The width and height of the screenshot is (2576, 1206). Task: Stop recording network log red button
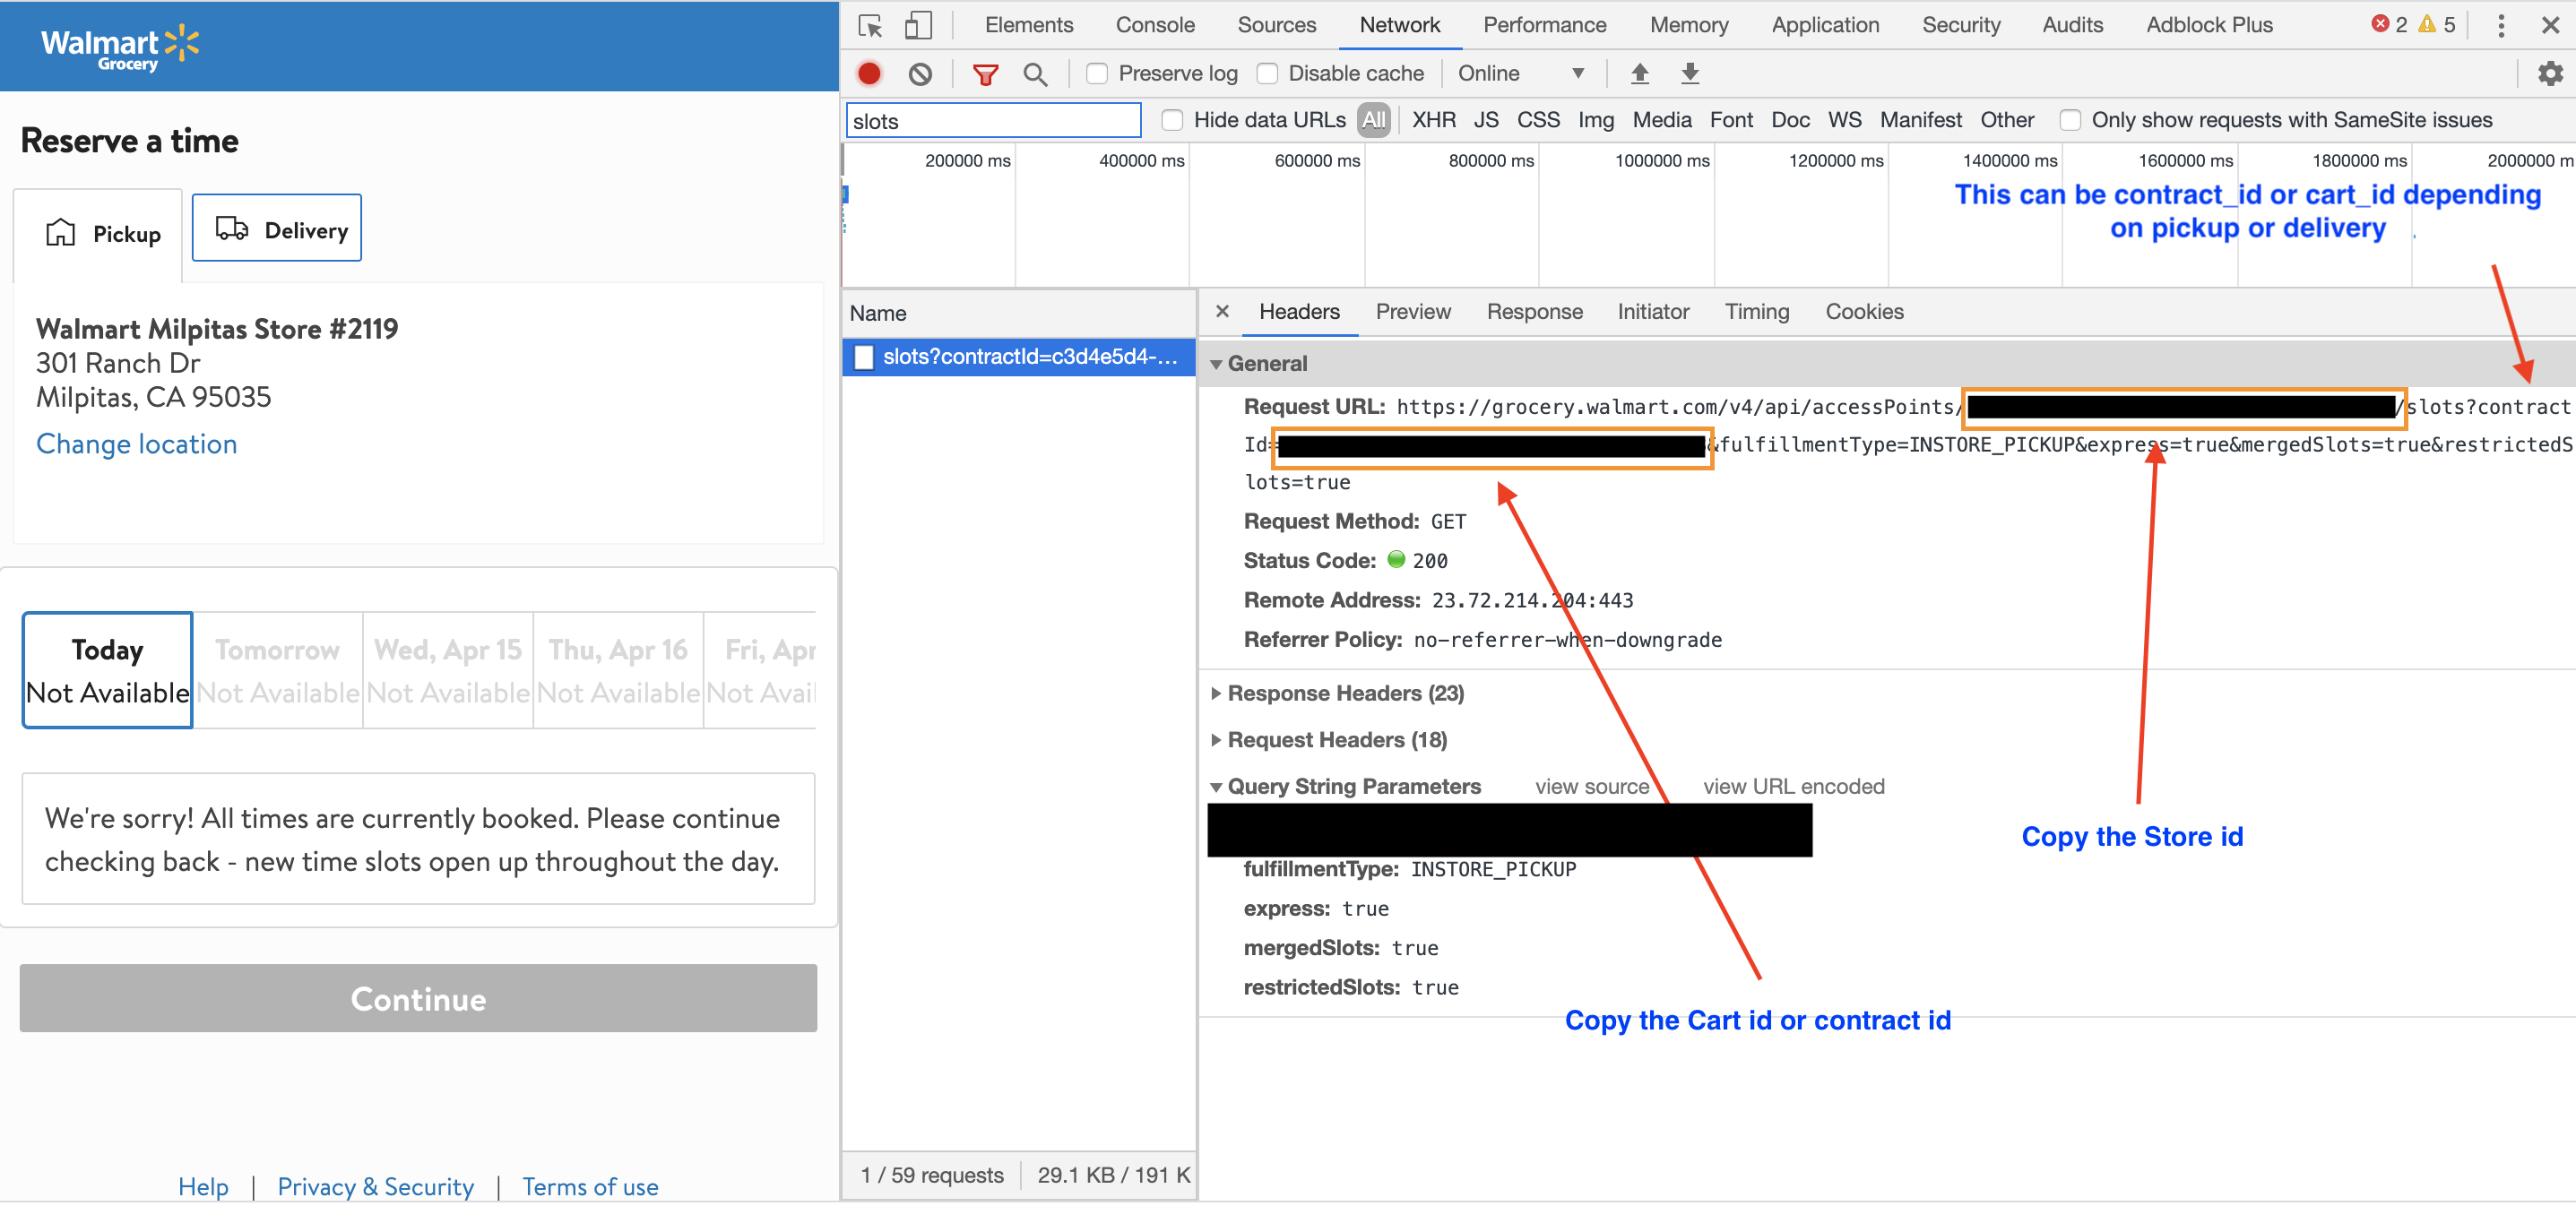869,74
